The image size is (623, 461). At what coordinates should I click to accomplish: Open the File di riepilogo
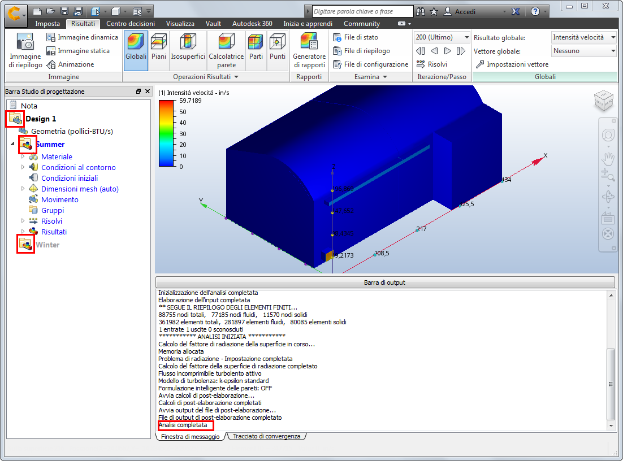click(361, 51)
